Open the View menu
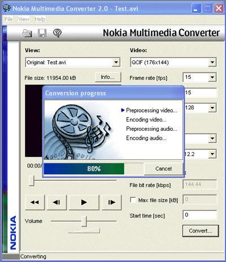This screenshot has width=226, height=262. tap(24, 19)
